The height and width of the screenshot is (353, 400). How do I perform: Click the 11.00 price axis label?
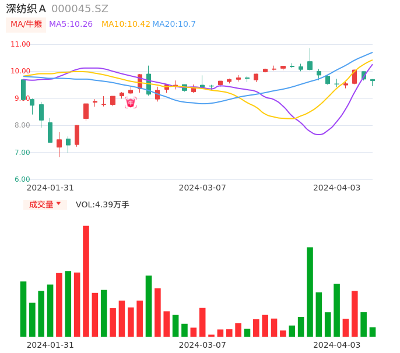click(x=20, y=44)
